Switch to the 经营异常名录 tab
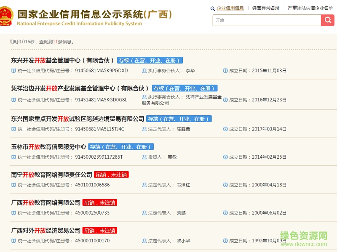 coord(266,8)
